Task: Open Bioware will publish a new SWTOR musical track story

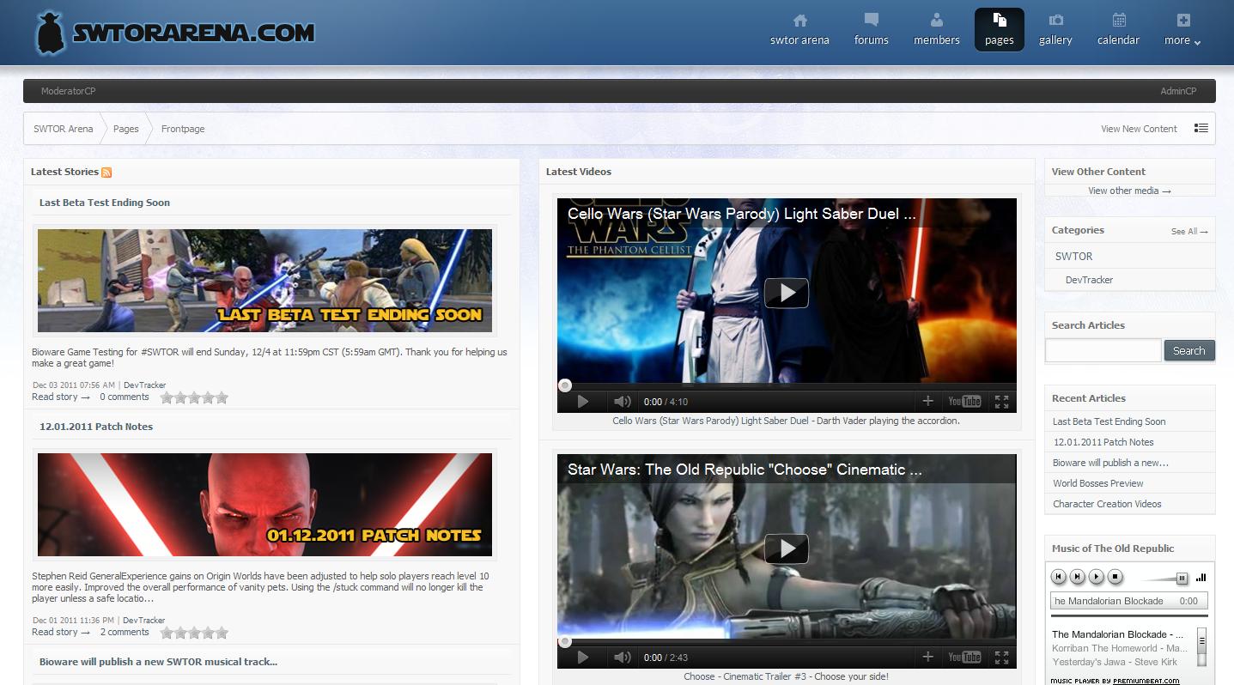Action: click(x=158, y=662)
